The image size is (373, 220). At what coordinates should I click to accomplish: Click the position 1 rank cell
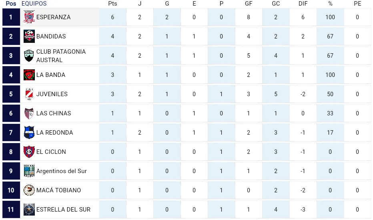tap(11, 17)
